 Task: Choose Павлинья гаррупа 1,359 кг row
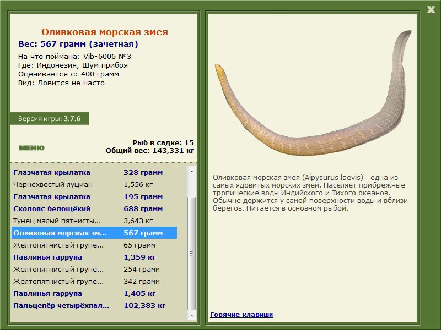94,257
